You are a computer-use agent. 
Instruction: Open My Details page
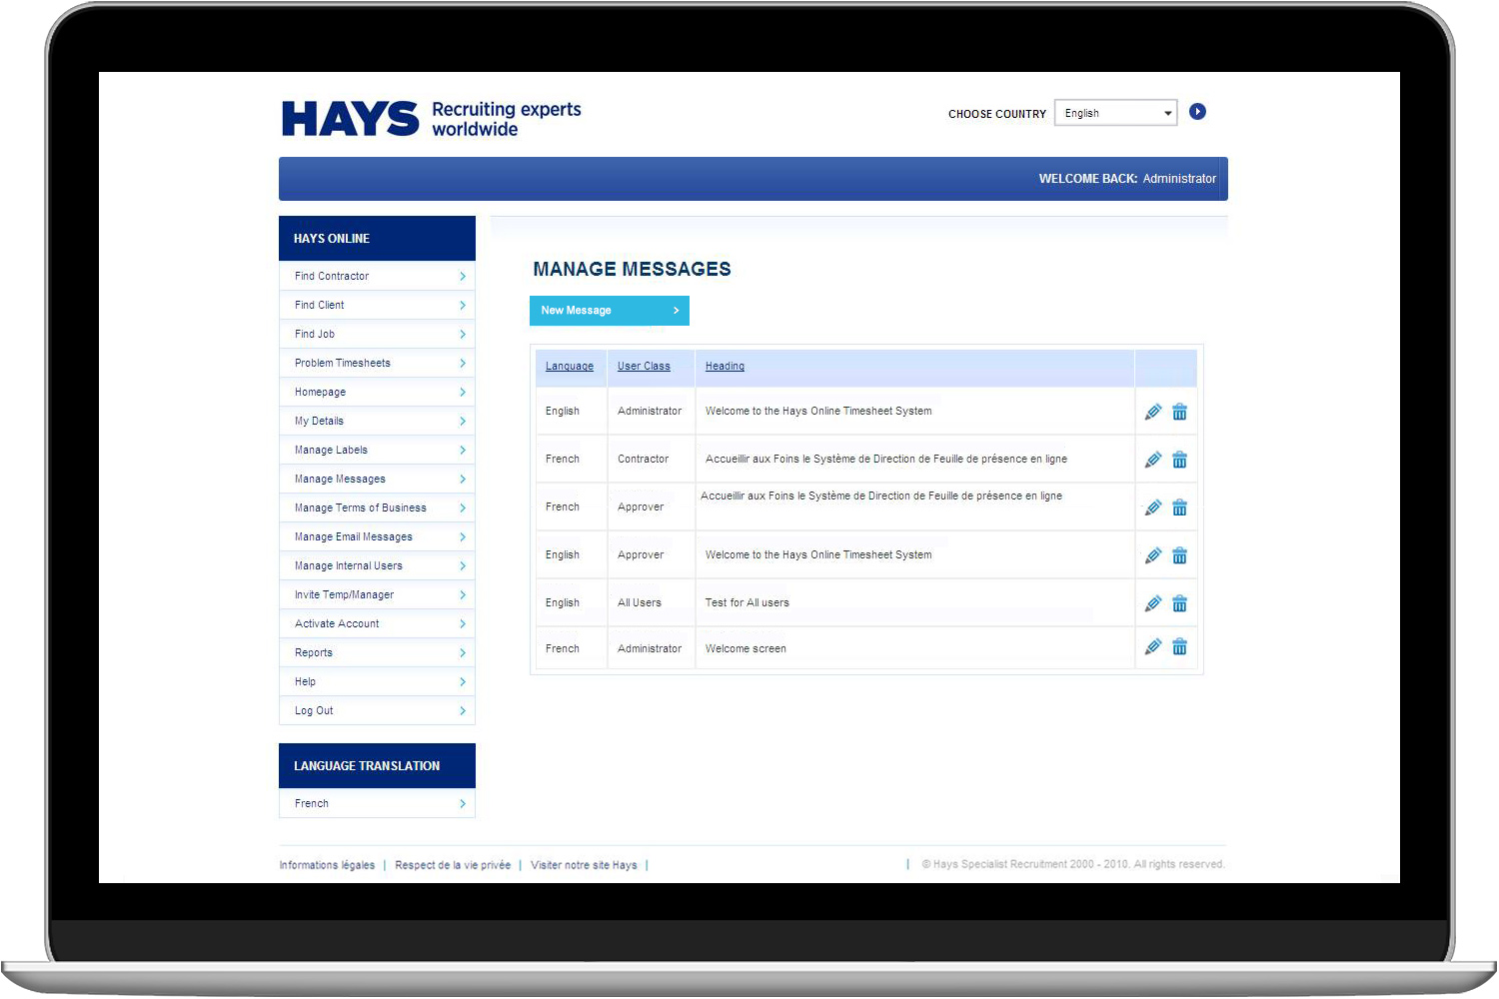click(377, 421)
